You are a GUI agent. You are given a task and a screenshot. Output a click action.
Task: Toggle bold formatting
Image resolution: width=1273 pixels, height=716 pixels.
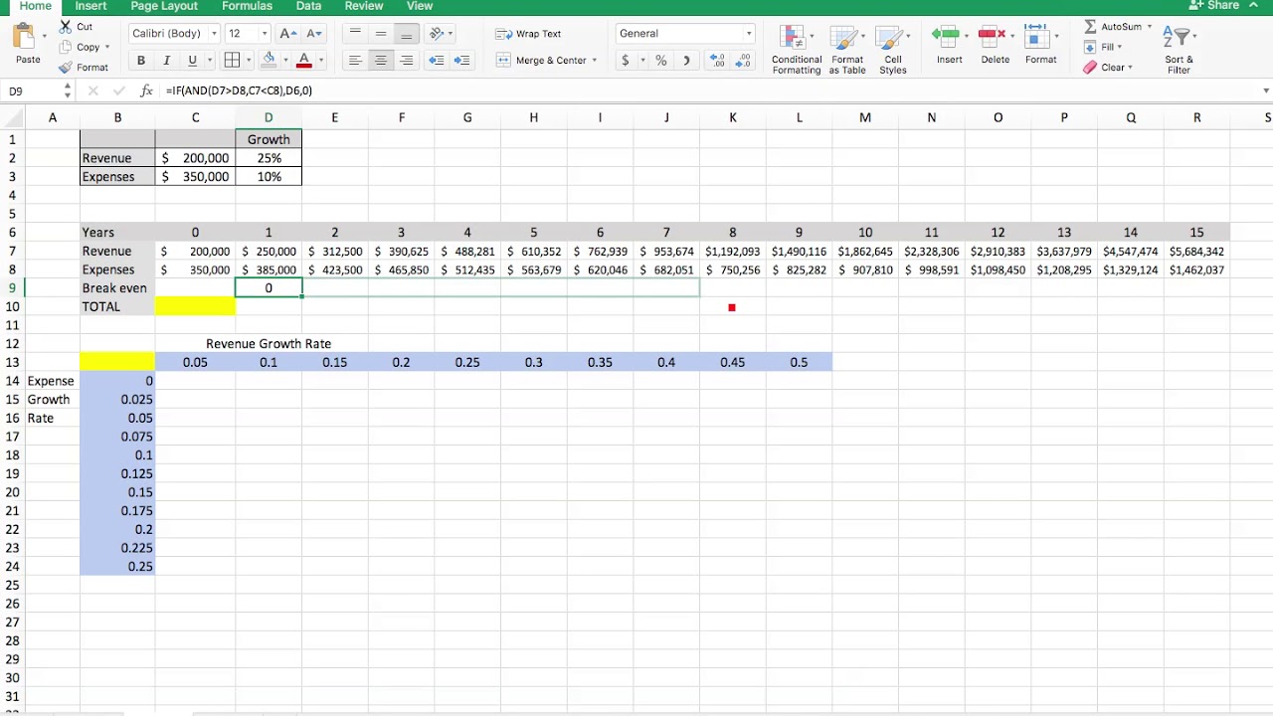[x=141, y=61]
